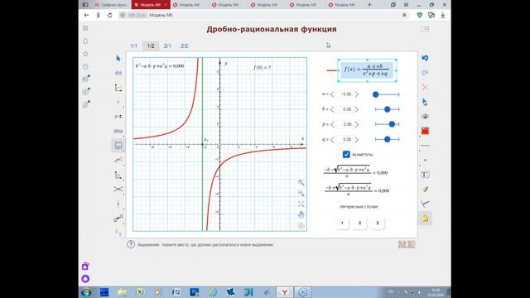Image resolution: width=530 pixels, height=298 pixels.
Task: Open browser sidebar history clock
Action: pos(85,66)
